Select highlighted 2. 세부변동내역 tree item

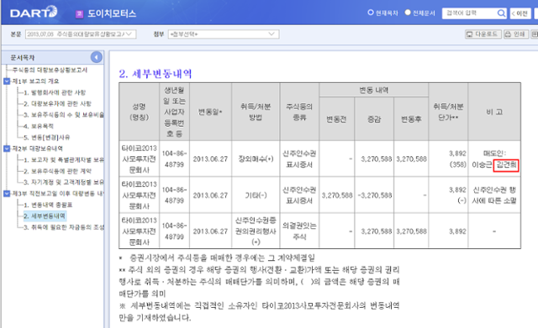45,216
